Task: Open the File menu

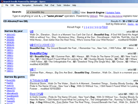Action: (7, 5)
